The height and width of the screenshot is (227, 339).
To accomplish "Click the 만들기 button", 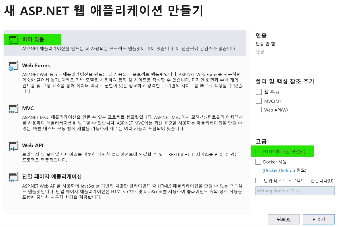I will tap(319, 219).
